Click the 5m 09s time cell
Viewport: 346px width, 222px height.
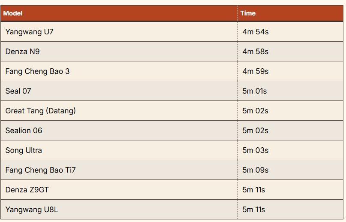click(256, 170)
